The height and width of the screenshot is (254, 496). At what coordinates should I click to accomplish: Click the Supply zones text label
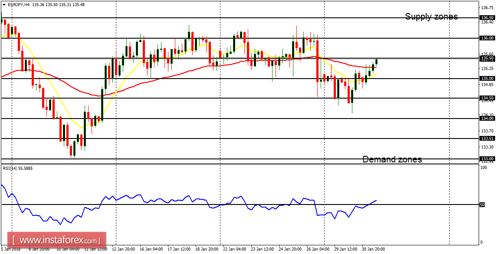431,17
